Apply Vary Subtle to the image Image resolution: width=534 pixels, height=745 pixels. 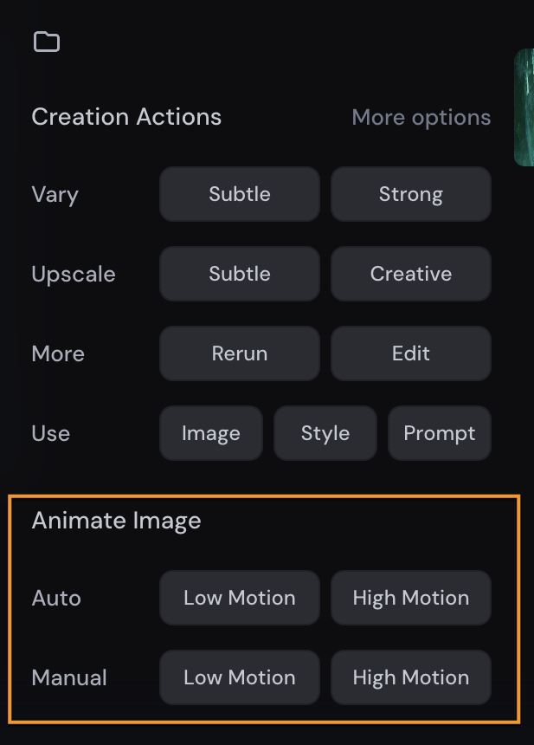point(240,194)
